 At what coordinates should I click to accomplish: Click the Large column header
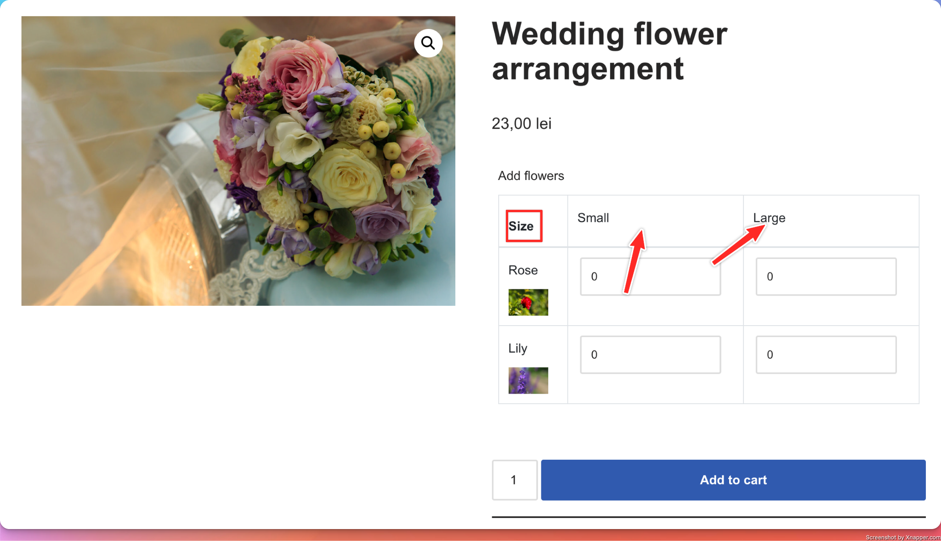point(769,218)
